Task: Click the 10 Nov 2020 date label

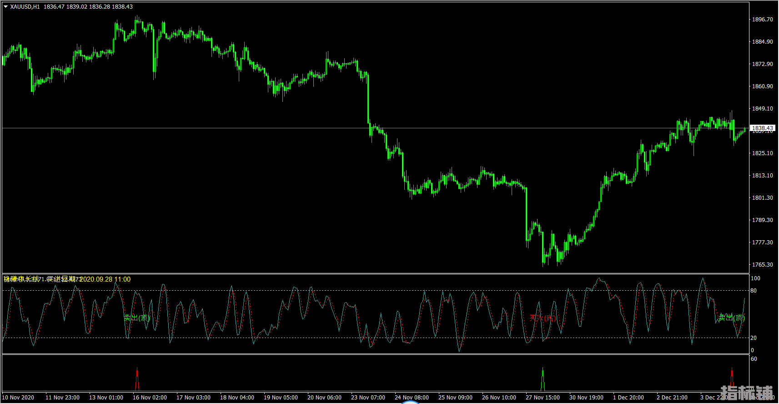Action: pyautogui.click(x=18, y=398)
